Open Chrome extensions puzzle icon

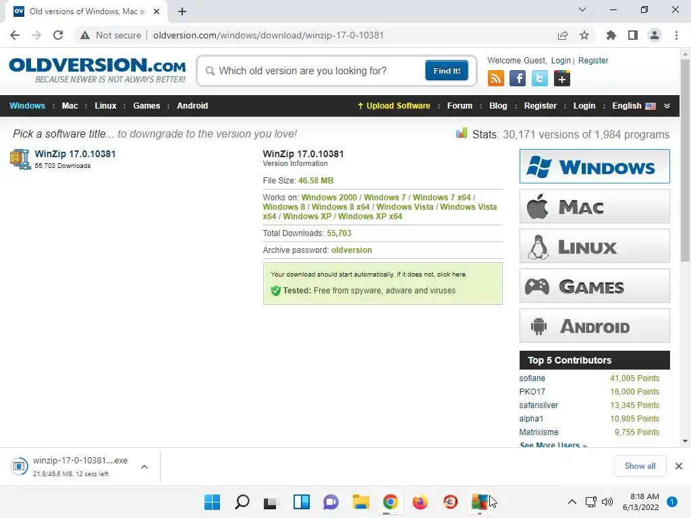click(611, 35)
